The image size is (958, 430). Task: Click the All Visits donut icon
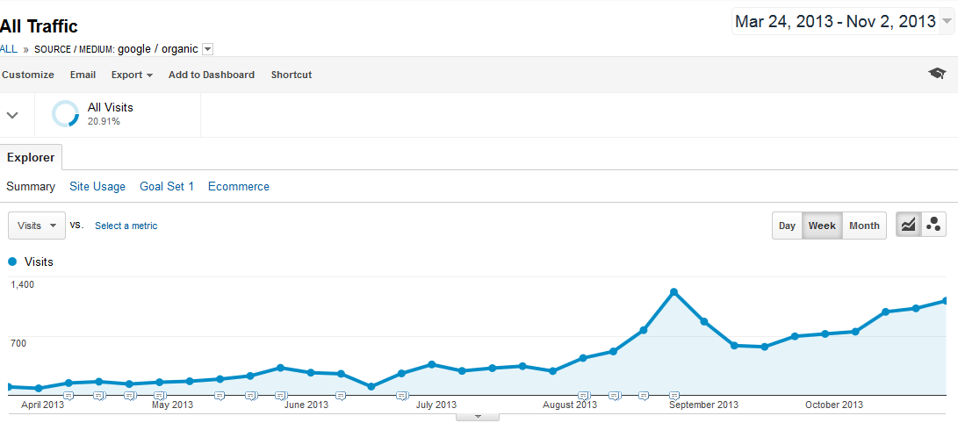65,113
